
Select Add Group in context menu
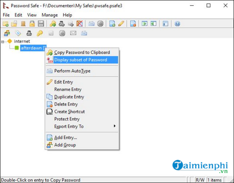(x=82, y=145)
